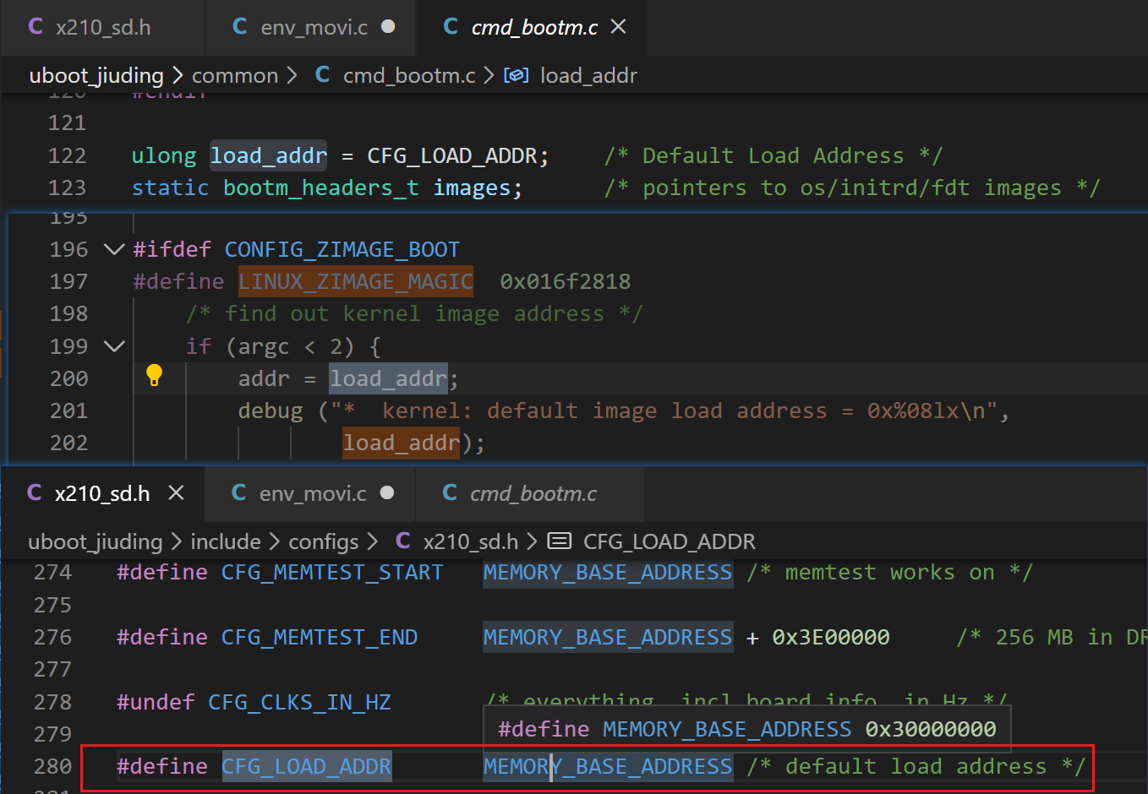Image resolution: width=1148 pixels, height=794 pixels.
Task: Collapse the #ifdef CONFIG_ZIMAGE_BOOT fold at line 196
Action: click(114, 249)
